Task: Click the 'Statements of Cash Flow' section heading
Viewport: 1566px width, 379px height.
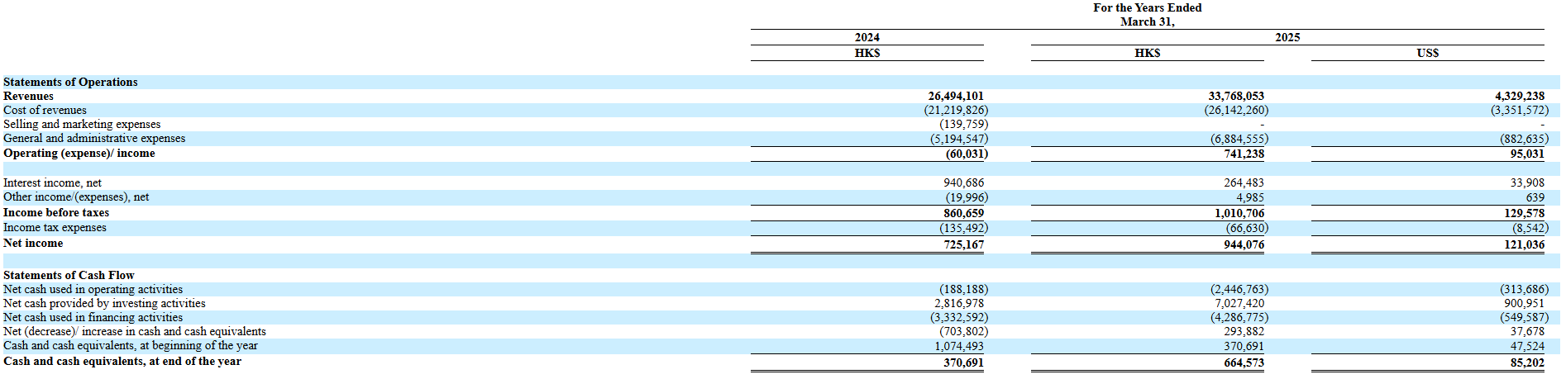Action: [x=69, y=275]
